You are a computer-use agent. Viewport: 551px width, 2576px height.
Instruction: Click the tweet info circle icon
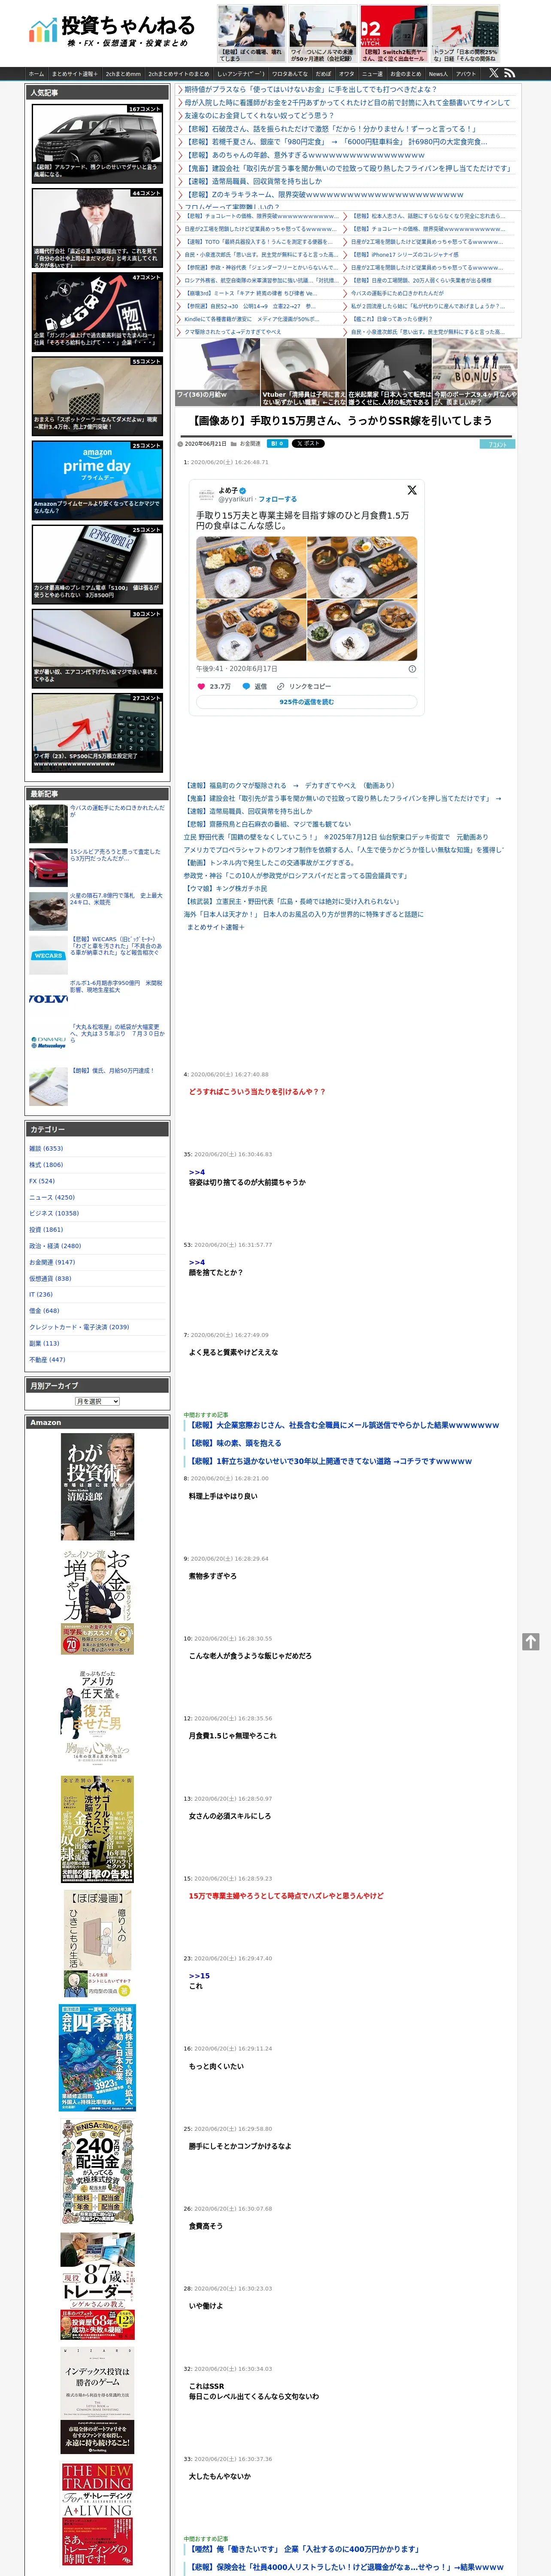pos(412,669)
